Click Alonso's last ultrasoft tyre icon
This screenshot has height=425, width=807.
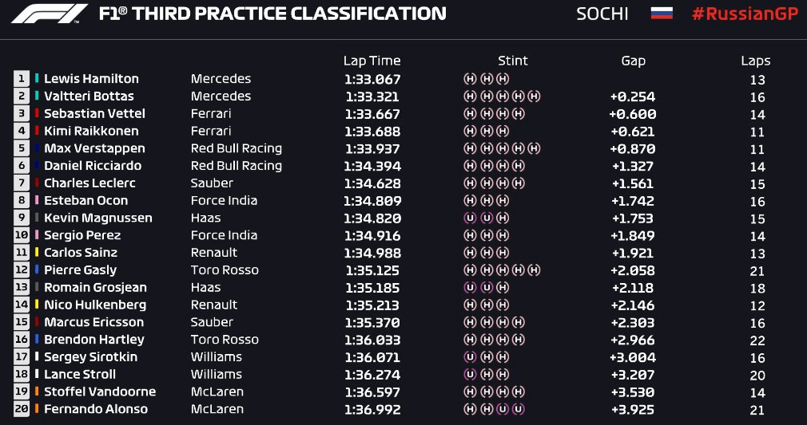point(519,410)
